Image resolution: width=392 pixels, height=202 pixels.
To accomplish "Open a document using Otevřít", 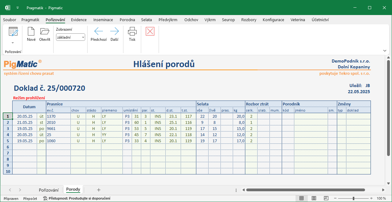I will [45, 34].
